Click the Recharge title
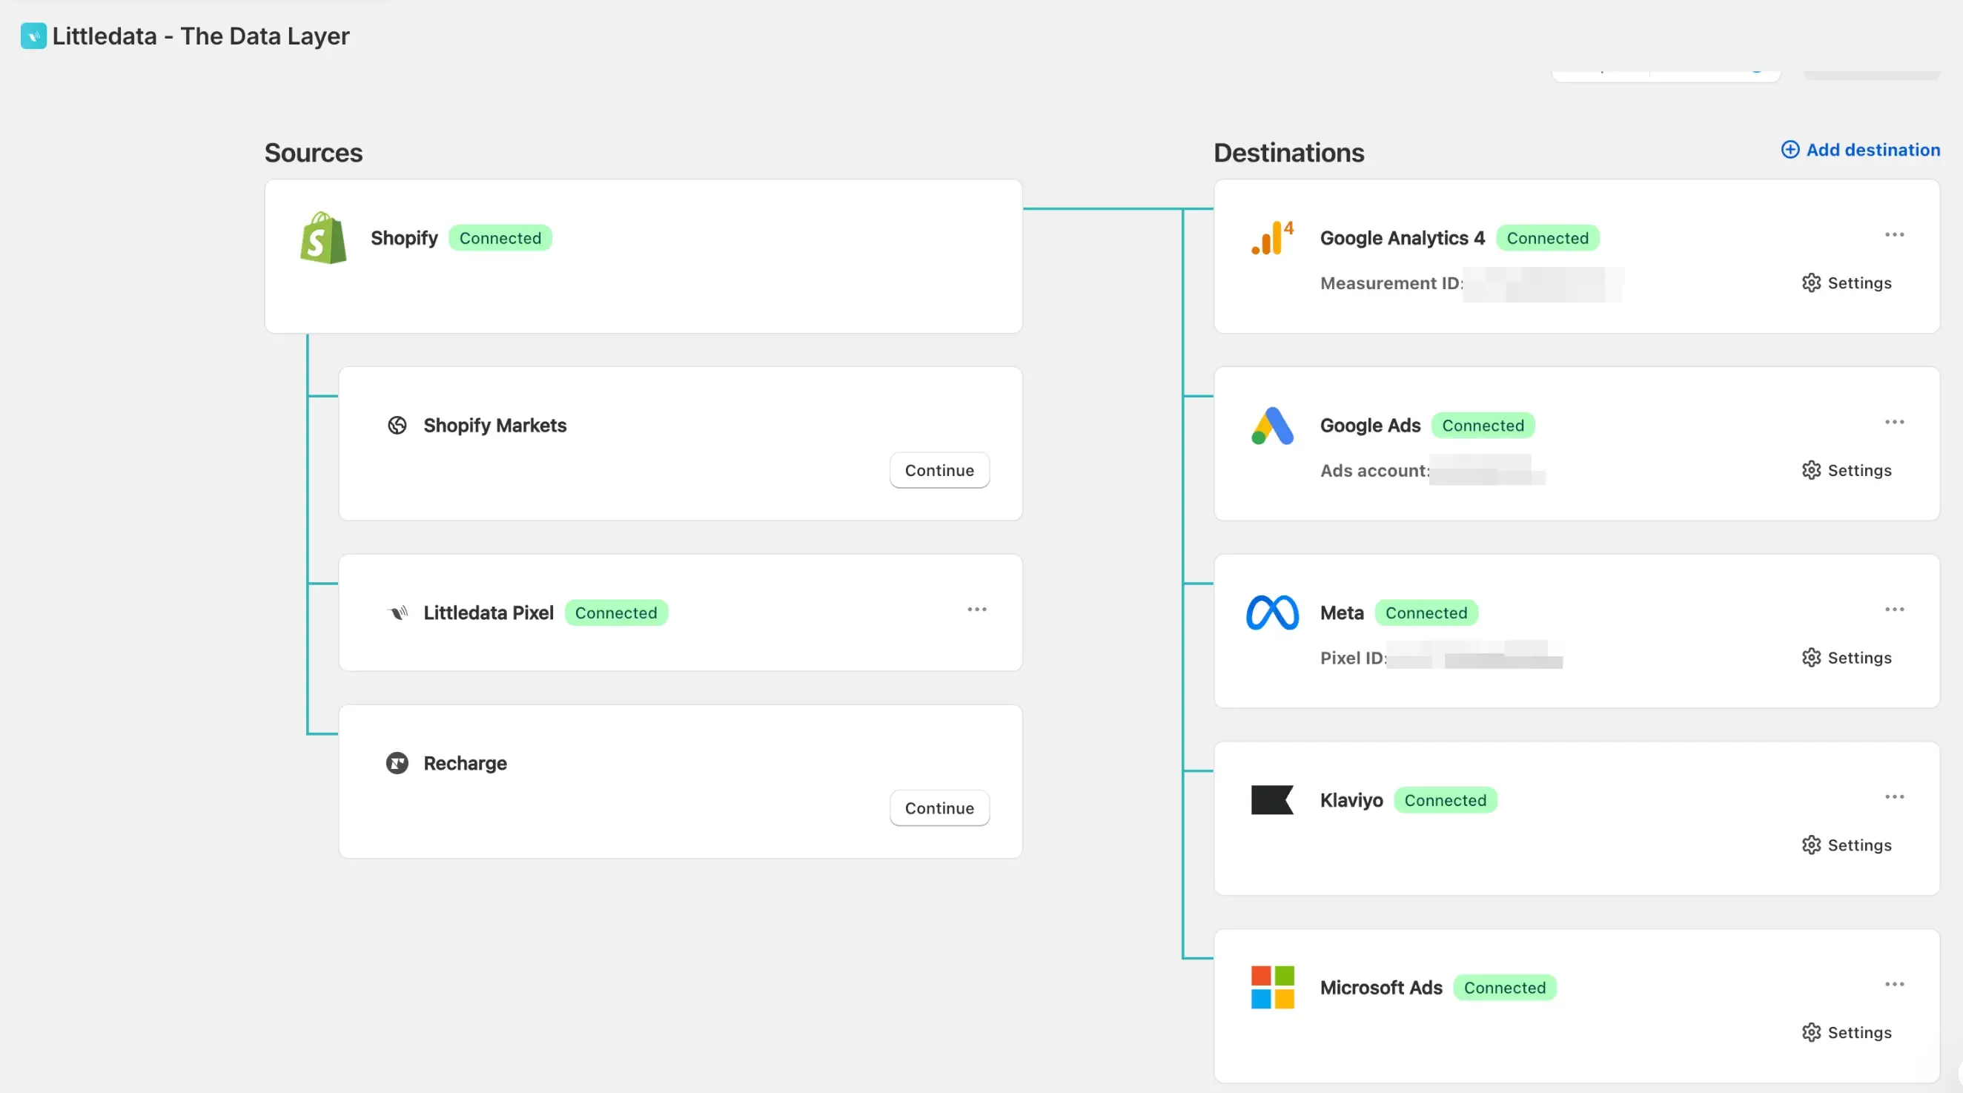The image size is (1963, 1093). point(465,763)
